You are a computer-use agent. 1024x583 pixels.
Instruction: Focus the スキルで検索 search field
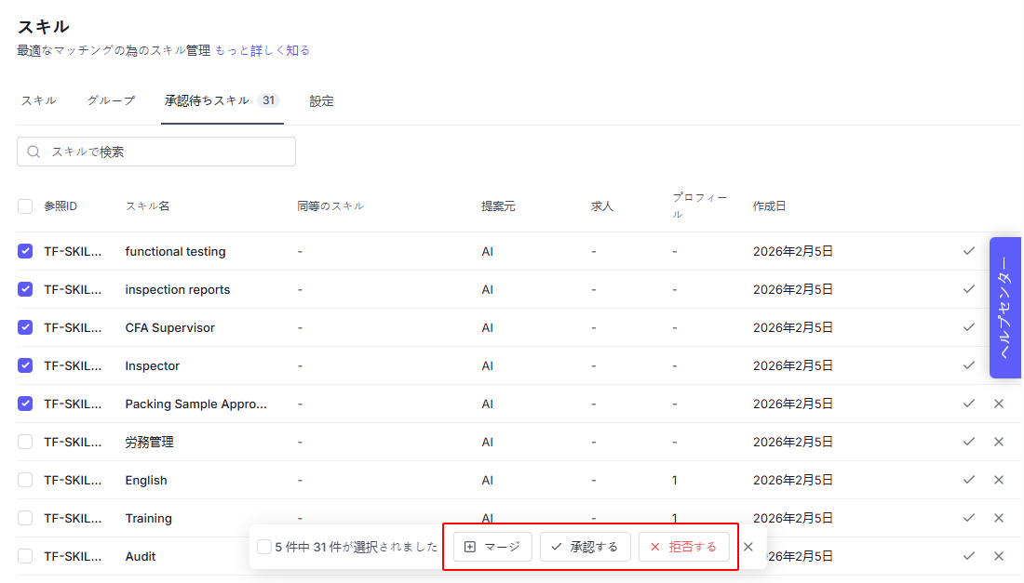(156, 152)
